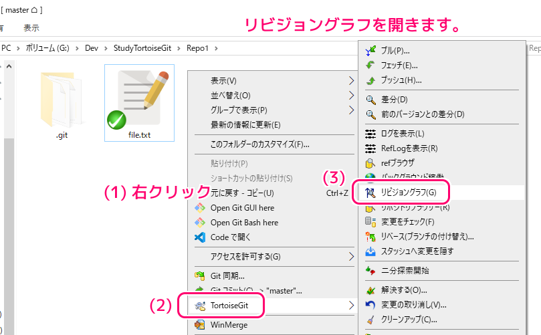Expand the 並べ替え(O) submenu arrow
Viewport: 541px width, 335px height.
pos(351,96)
